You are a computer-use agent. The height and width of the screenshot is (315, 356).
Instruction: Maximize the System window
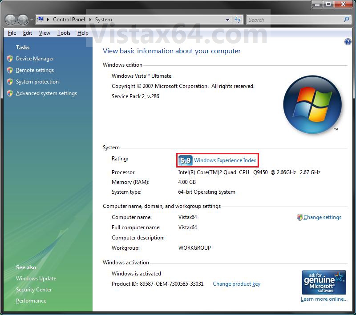click(328, 4)
